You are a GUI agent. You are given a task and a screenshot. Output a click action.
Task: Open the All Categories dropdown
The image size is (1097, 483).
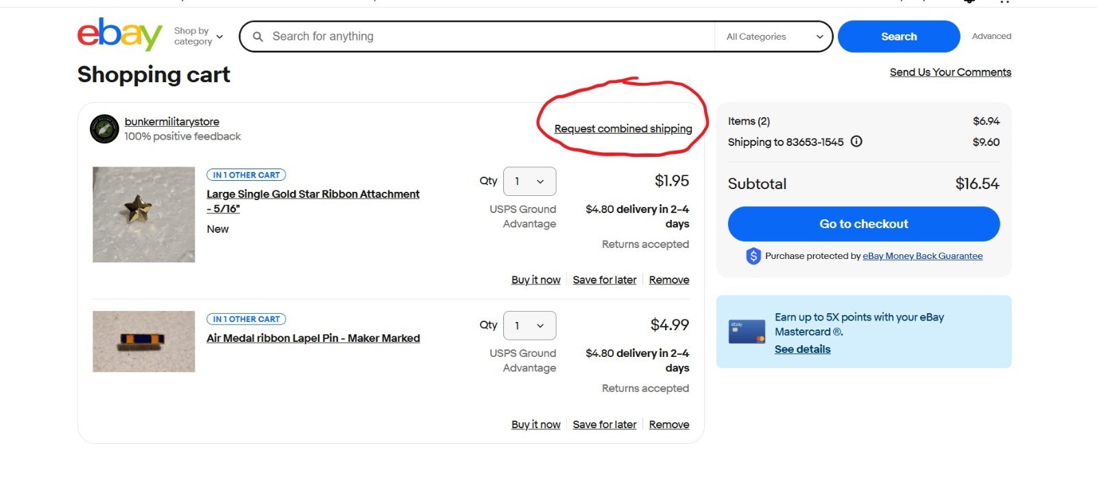774,36
